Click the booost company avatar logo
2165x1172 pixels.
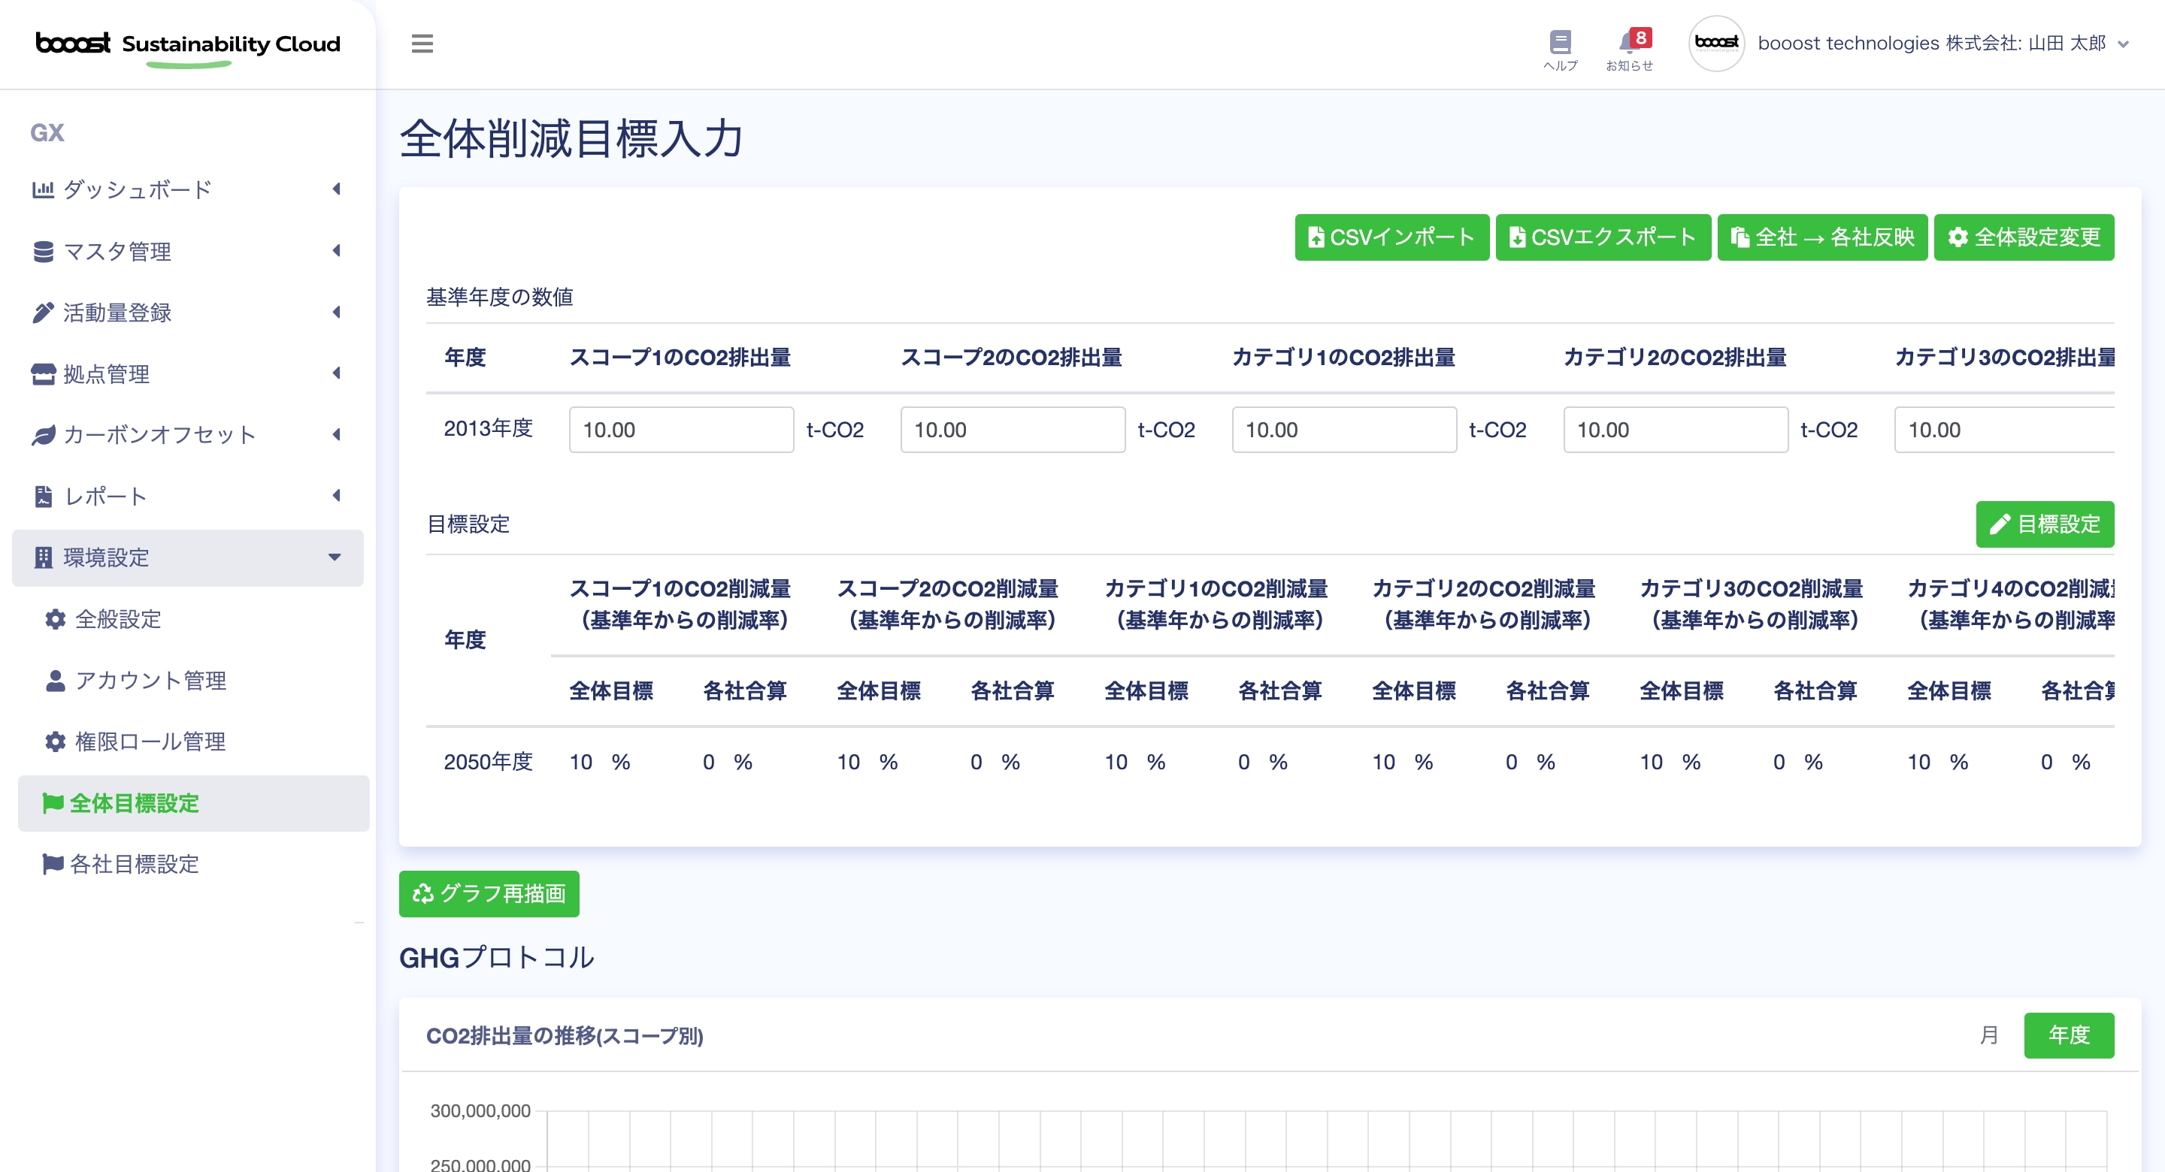pos(1716,43)
